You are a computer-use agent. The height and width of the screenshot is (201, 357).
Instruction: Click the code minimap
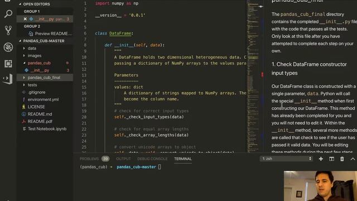[253, 76]
